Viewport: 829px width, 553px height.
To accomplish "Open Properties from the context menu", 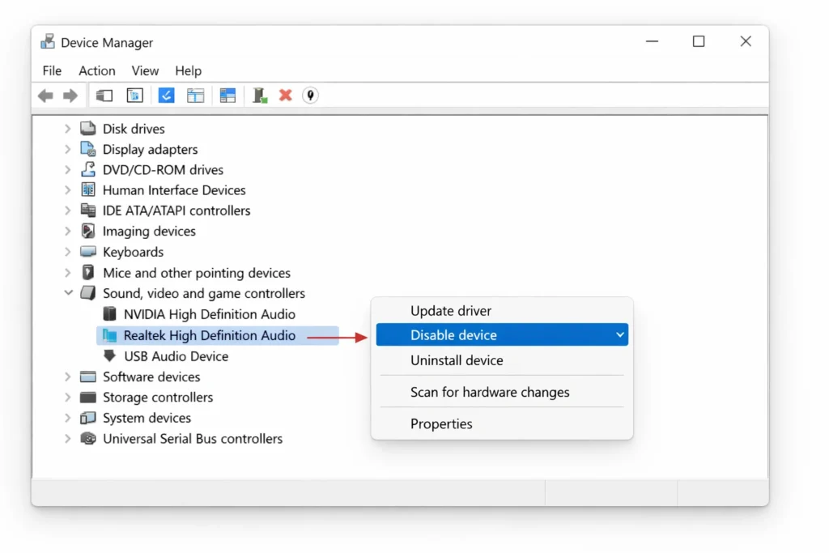I will point(441,423).
